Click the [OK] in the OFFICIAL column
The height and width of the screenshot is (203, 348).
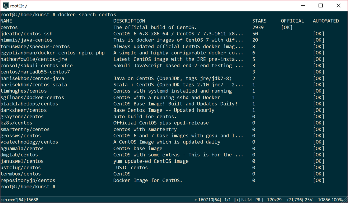pyautogui.click(x=287, y=27)
